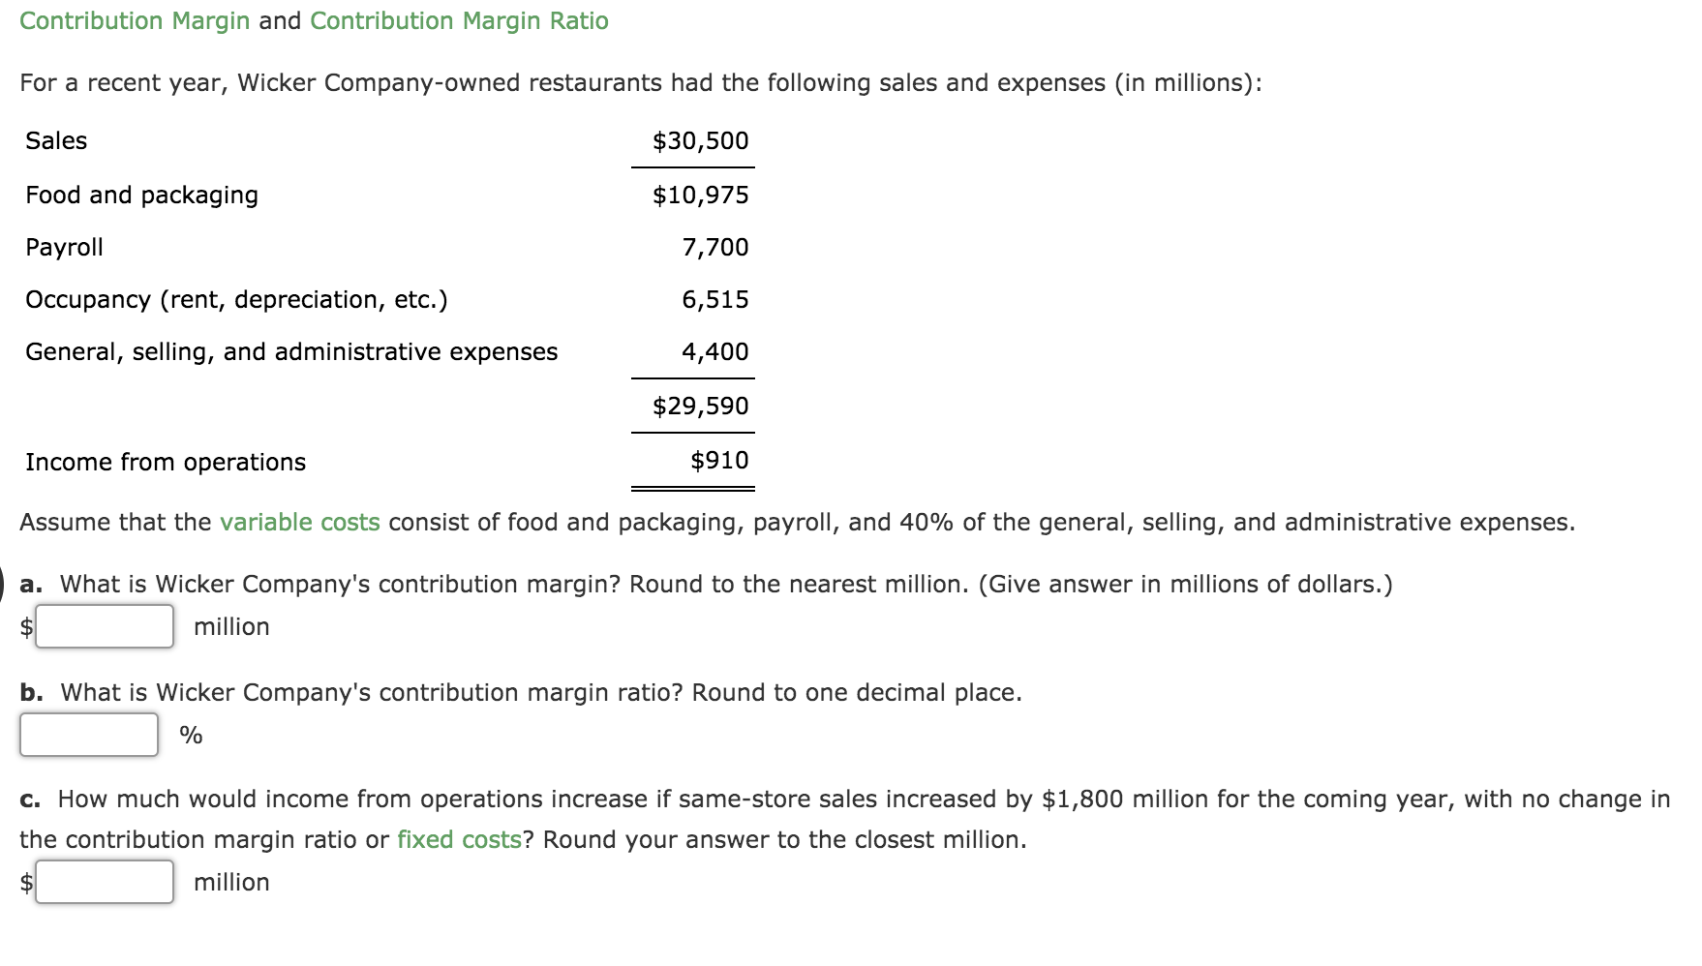Image resolution: width=1702 pixels, height=966 pixels.
Task: Click the Occupancy expense value 6,515
Action: (714, 299)
